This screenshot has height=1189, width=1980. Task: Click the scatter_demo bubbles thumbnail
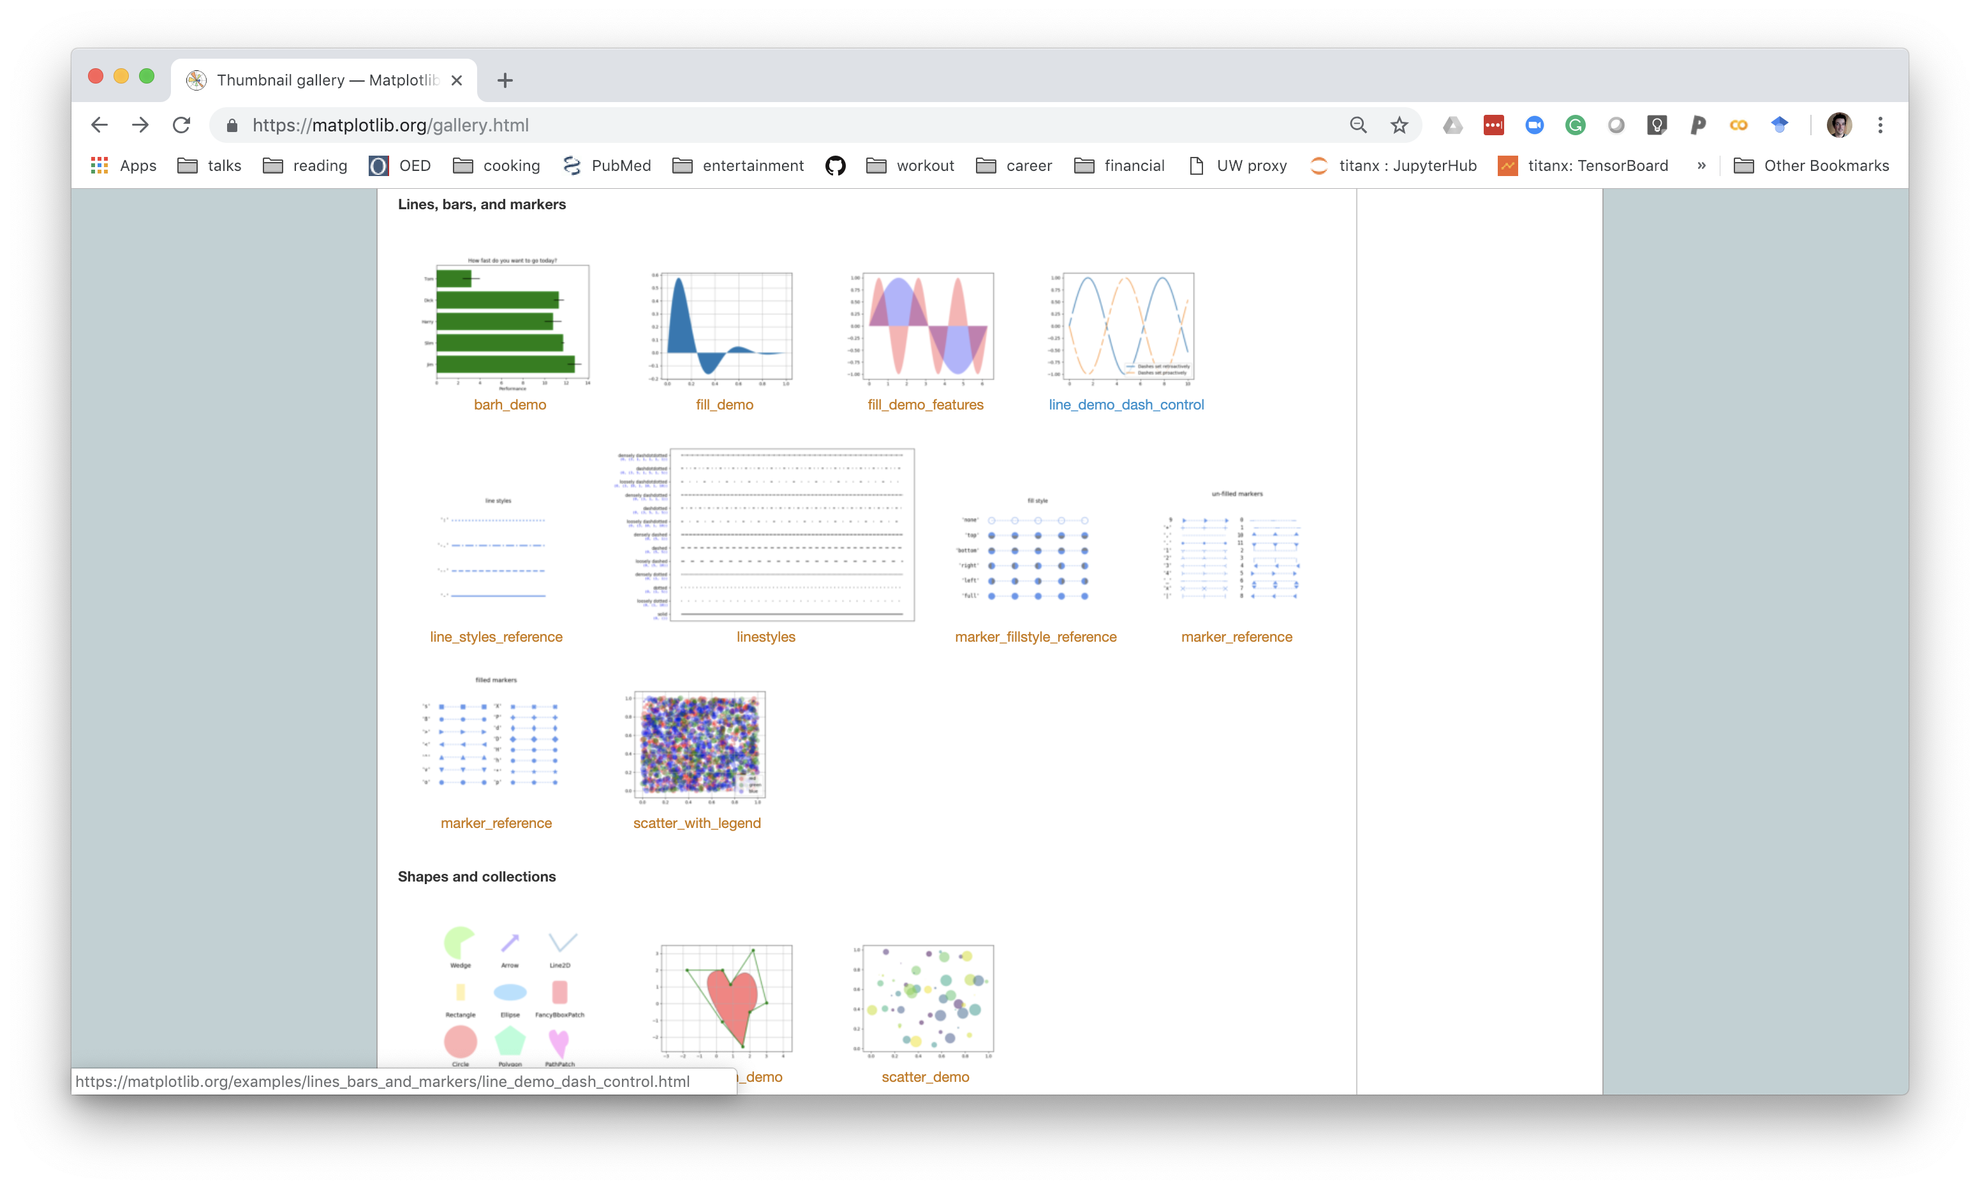click(x=923, y=1001)
